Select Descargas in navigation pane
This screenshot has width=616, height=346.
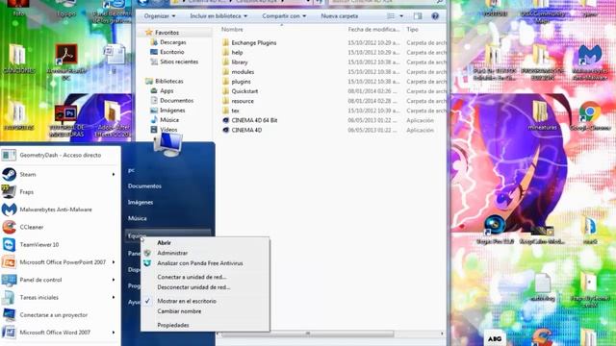173,42
